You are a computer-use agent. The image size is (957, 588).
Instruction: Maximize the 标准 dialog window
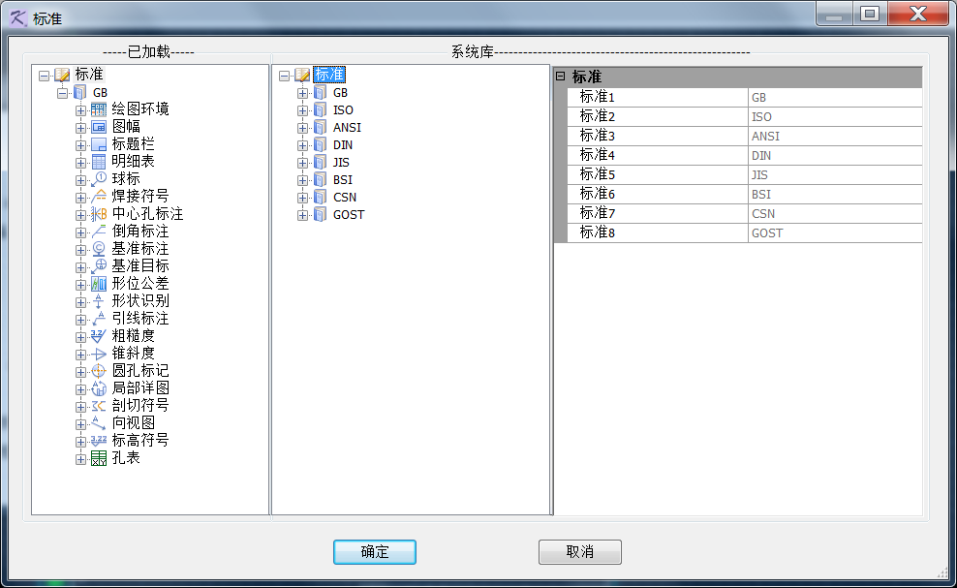870,14
